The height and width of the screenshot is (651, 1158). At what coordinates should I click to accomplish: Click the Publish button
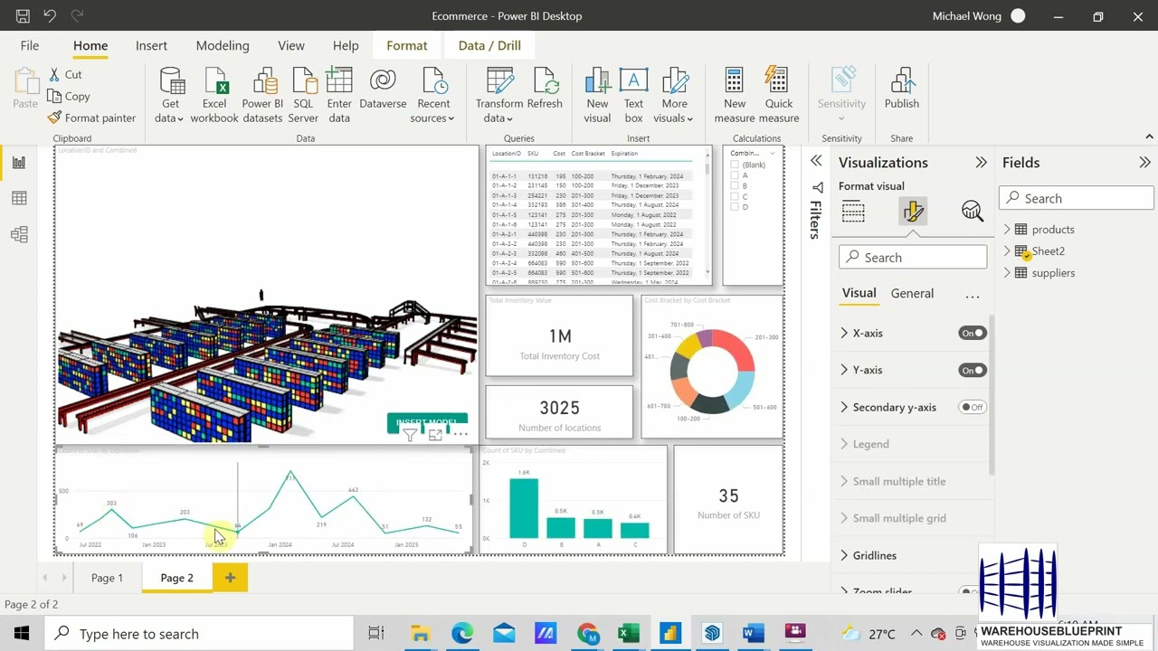tap(902, 89)
